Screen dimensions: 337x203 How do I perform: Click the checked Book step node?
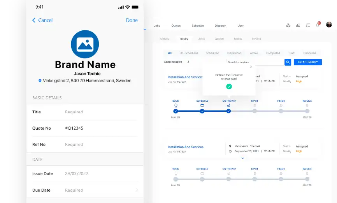coord(176,111)
